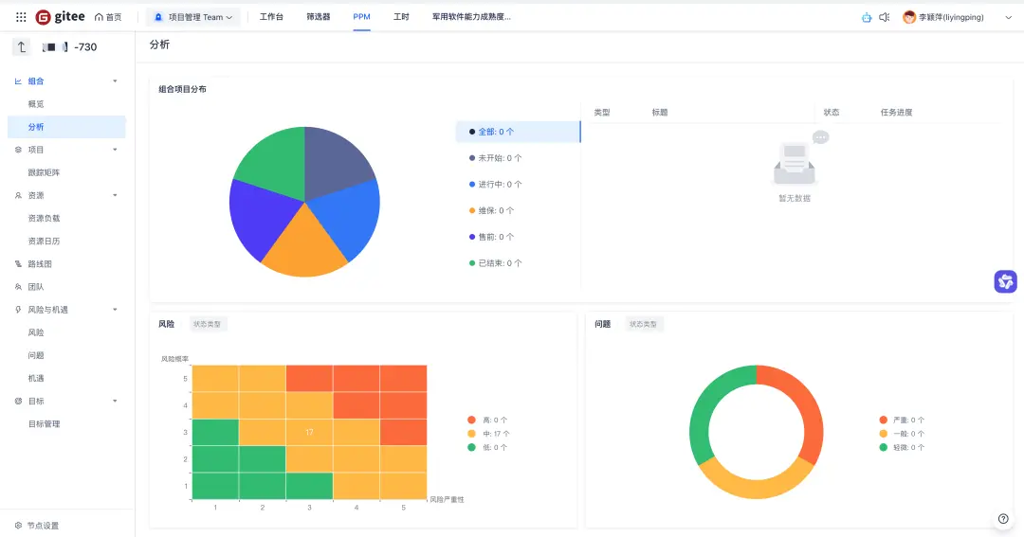This screenshot has width=1024, height=537.
Task: Switch to the 工时 tab
Action: [401, 17]
